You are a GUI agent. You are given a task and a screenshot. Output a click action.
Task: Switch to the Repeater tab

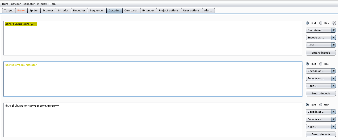(79, 11)
